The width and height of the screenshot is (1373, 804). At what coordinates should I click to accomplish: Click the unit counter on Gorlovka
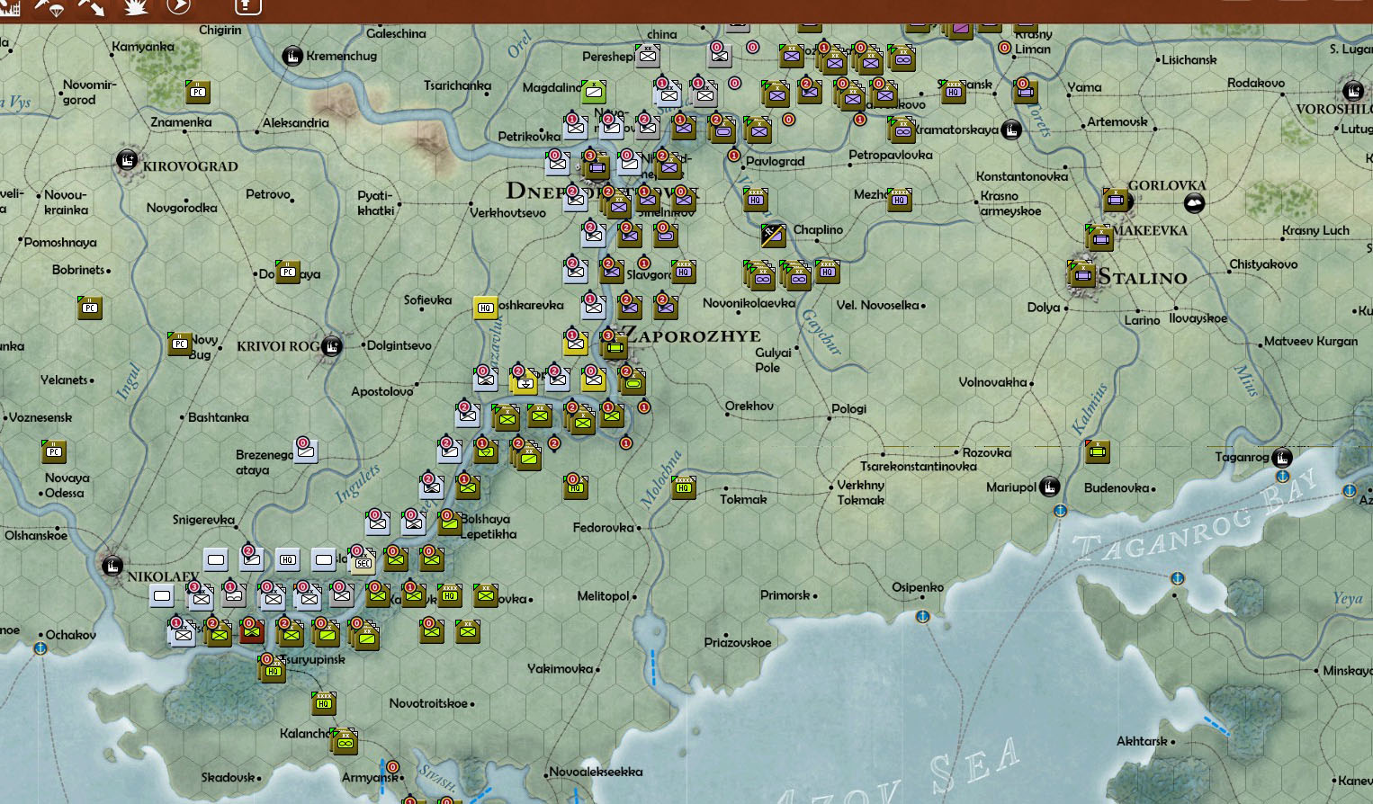1116,200
